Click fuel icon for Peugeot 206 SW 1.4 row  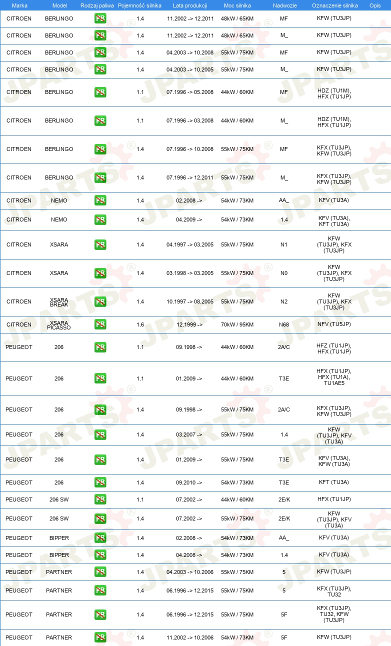(100, 518)
